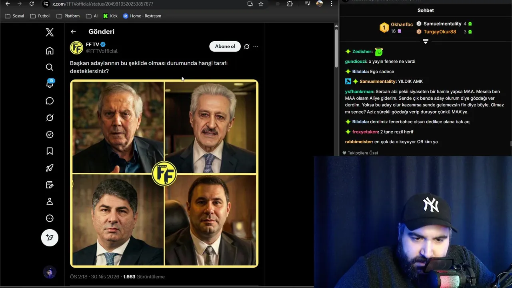Viewport: 512px width, 288px height.
Task: Click the back arrow beside Gönderi
Action: point(73,32)
